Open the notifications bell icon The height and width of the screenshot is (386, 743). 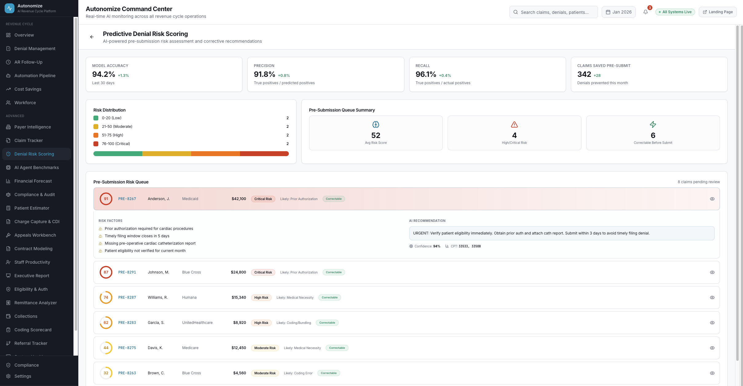[x=645, y=12]
